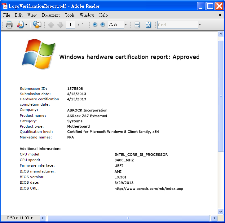Screen dimensions: 225x223
Task: Open the View menu
Action: [32, 15]
